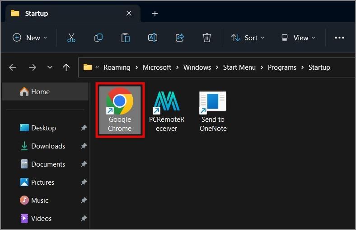
Task: Click Roaming in the address bar
Action: click(x=117, y=67)
